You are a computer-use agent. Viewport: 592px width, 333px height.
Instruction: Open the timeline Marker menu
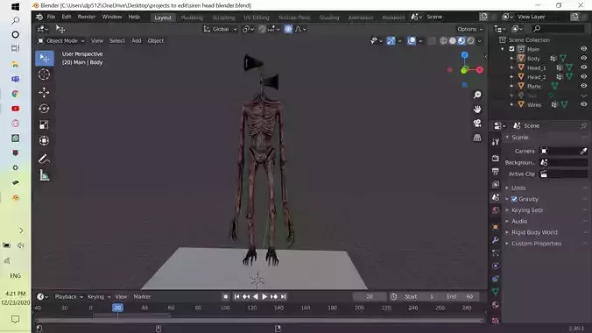click(142, 297)
